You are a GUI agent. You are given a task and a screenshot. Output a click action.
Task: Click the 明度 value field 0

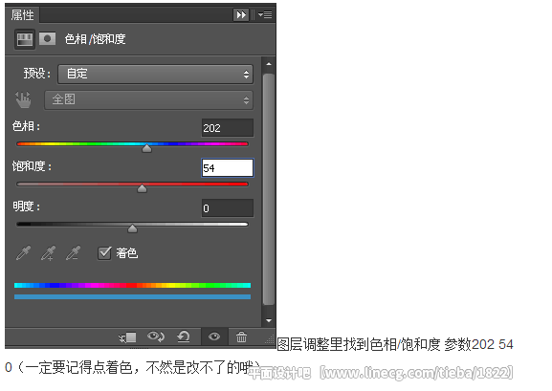pyautogui.click(x=228, y=208)
